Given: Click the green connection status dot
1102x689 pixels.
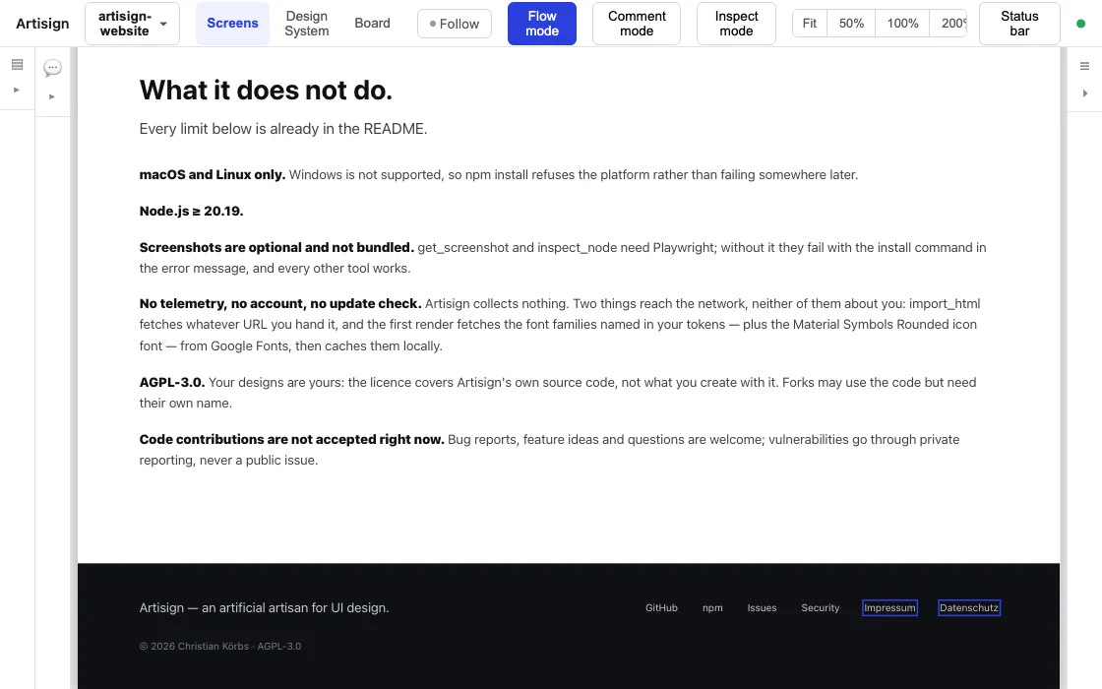Looking at the screenshot, I should tap(1081, 24).
